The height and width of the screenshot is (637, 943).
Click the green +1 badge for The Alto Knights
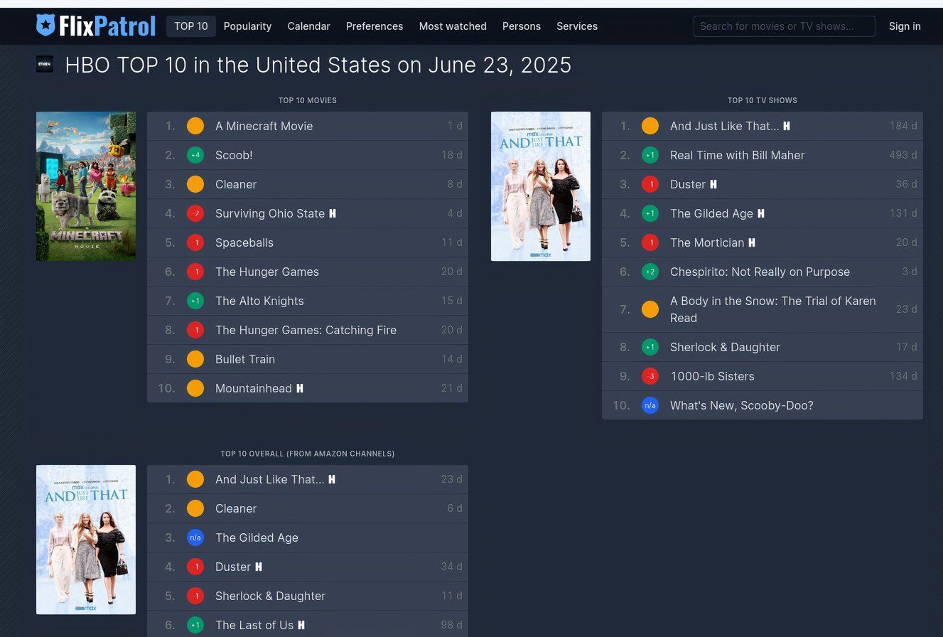coord(195,301)
